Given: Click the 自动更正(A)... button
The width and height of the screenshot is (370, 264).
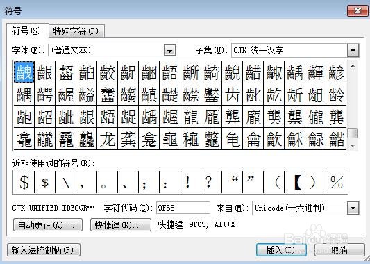Looking at the screenshot, I should pos(48,225).
